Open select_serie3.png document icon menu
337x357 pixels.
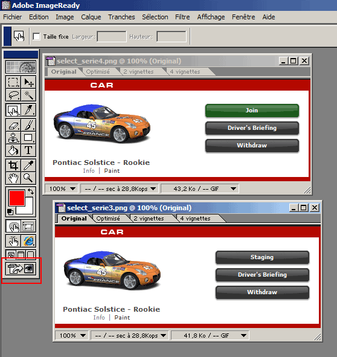[x=60, y=208]
